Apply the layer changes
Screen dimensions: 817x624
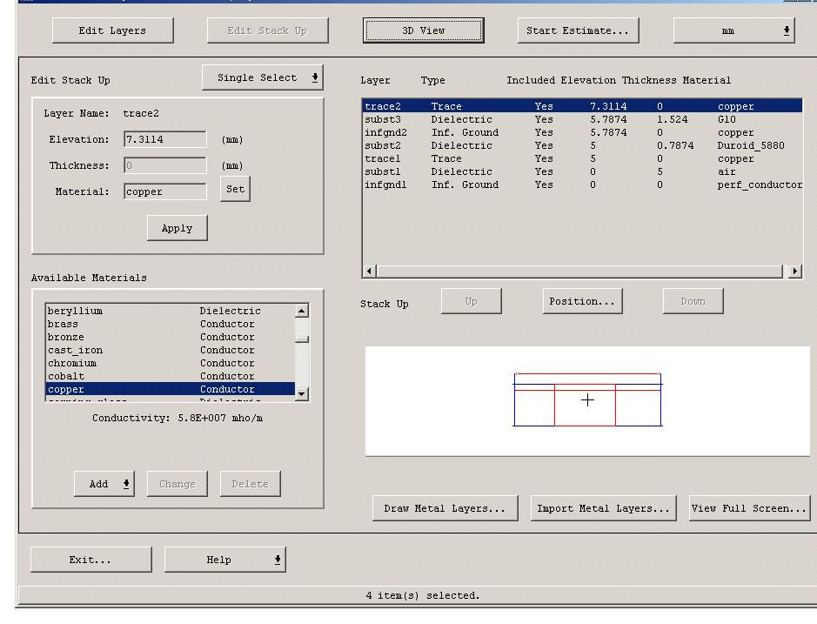coord(177,228)
